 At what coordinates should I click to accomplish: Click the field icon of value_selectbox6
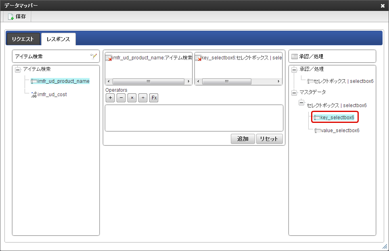pyautogui.click(x=317, y=131)
